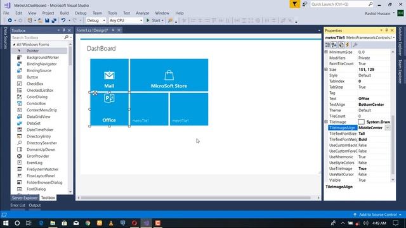This screenshot has width=406, height=228.
Task: Click the TileImage white color preview box
Action: tap(361, 122)
